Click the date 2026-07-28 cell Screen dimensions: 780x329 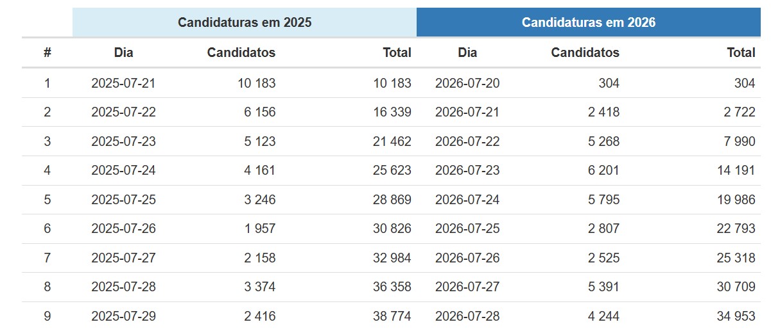click(x=467, y=316)
